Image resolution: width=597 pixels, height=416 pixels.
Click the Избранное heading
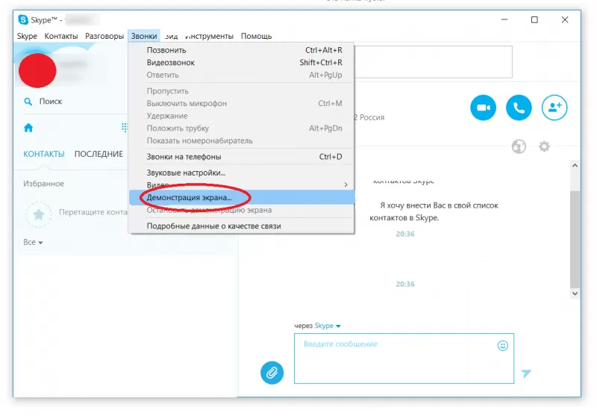pyautogui.click(x=43, y=184)
